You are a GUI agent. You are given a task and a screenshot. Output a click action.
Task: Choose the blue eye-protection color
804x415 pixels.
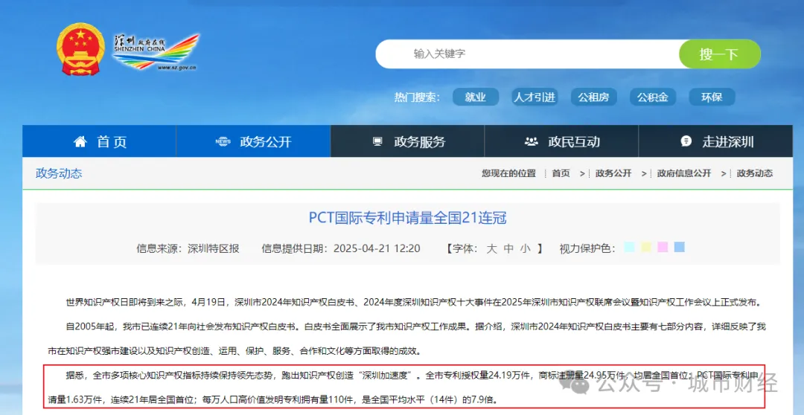pyautogui.click(x=680, y=247)
